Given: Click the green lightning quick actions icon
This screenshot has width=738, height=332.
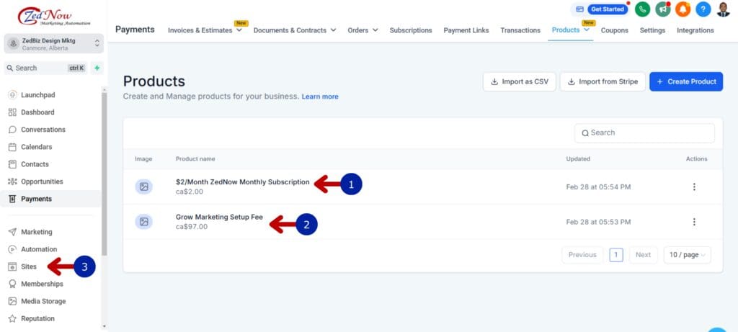Looking at the screenshot, I should click(x=97, y=68).
